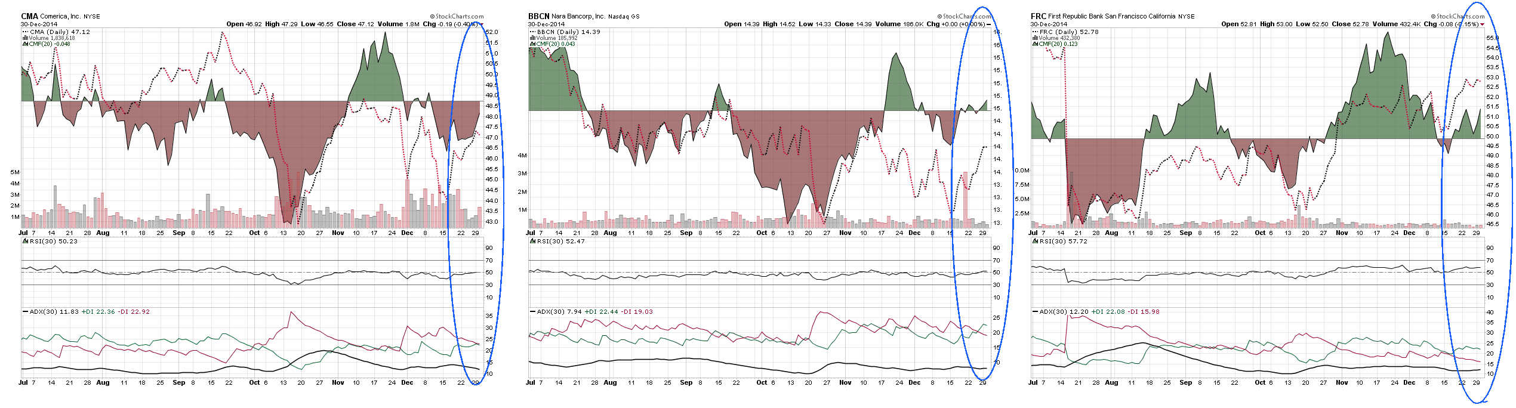Click the 'Nasdaq GS' exchange label
1516x408 pixels.
click(x=624, y=17)
